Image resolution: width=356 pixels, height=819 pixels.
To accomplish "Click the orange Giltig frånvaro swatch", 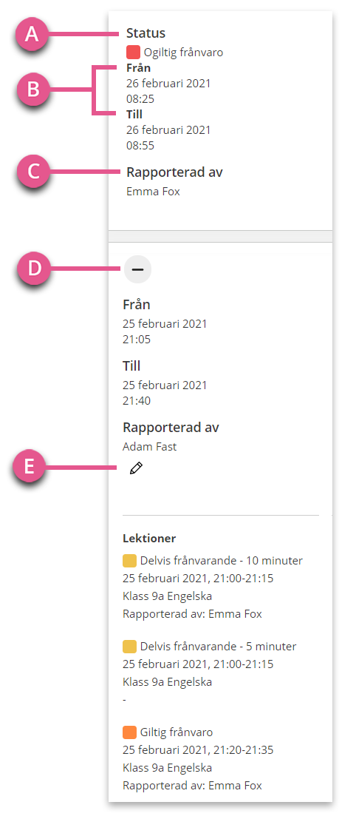I will (129, 732).
